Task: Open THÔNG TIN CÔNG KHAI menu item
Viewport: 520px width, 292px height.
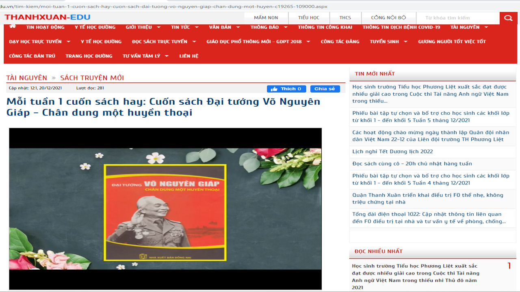Action: 325,27
